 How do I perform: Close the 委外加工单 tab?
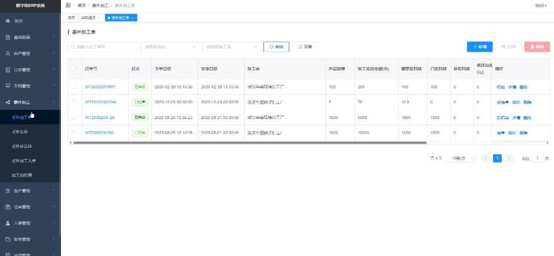[x=132, y=18]
